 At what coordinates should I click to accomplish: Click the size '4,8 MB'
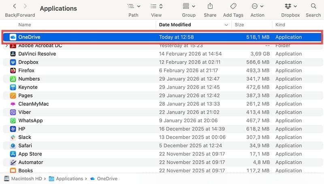pyautogui.click(x=261, y=162)
